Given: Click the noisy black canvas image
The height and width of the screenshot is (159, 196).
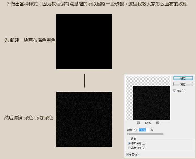Looking at the screenshot, I should pos(84,119).
